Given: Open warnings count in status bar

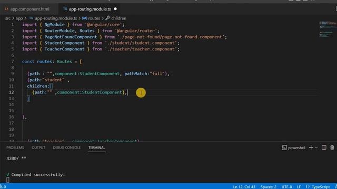Looking at the screenshot, I should point(3,187).
